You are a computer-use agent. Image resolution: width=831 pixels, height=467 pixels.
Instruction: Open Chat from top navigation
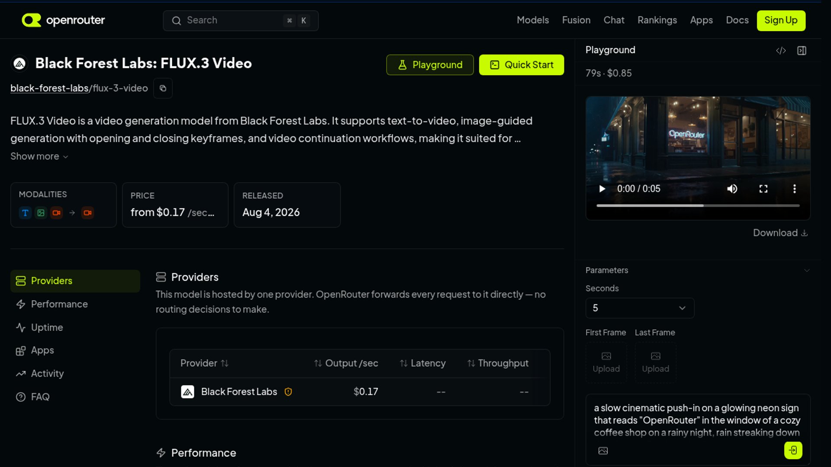click(614, 20)
